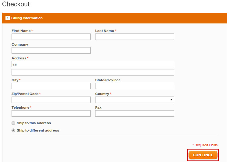Focus the Fax input field
Screen dimensions: 229x162
tap(135, 114)
